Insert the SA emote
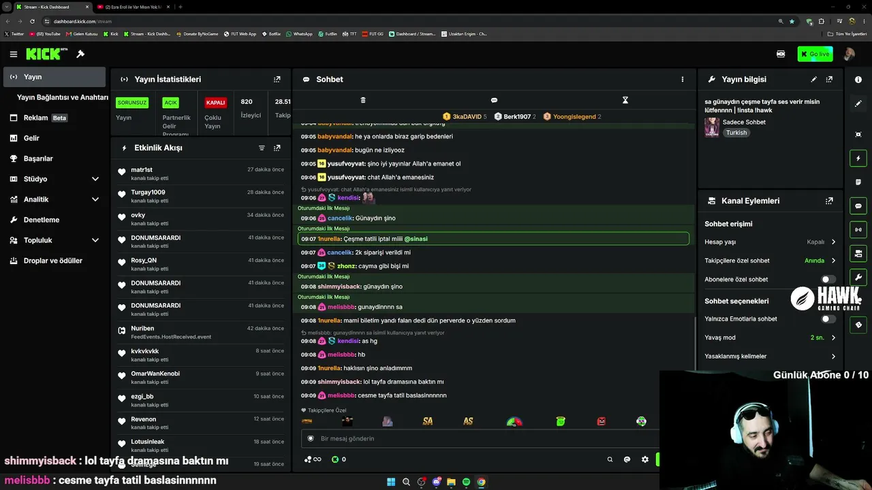The height and width of the screenshot is (490, 872). coord(428,421)
